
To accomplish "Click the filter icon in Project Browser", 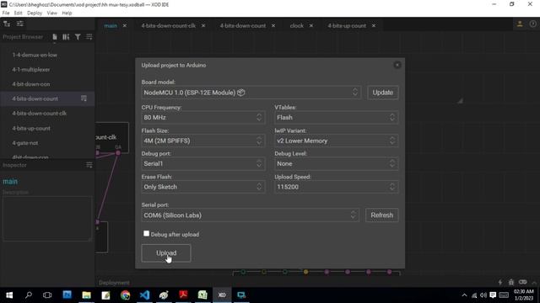I will [78, 37].
